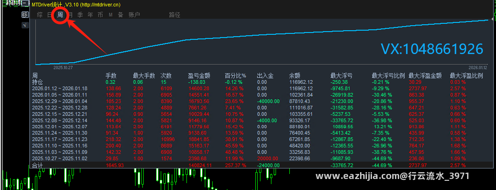Click percentage value 48.48 %
Screen dimensions: 496x190
(x=234, y=152)
